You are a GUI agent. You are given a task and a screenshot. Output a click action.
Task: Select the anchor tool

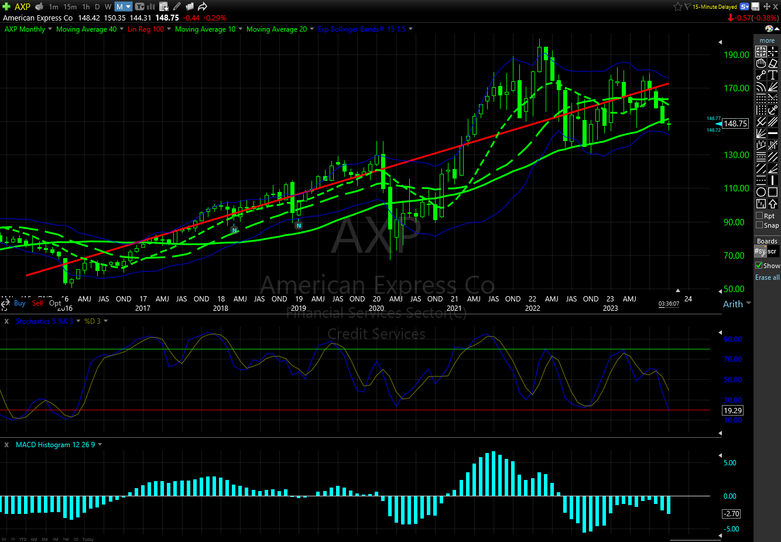point(773,110)
